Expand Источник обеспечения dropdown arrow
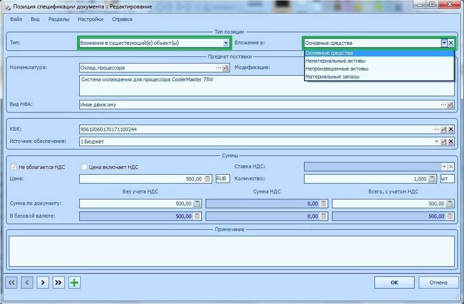Viewport: 464px width, 304px height. 437,141
